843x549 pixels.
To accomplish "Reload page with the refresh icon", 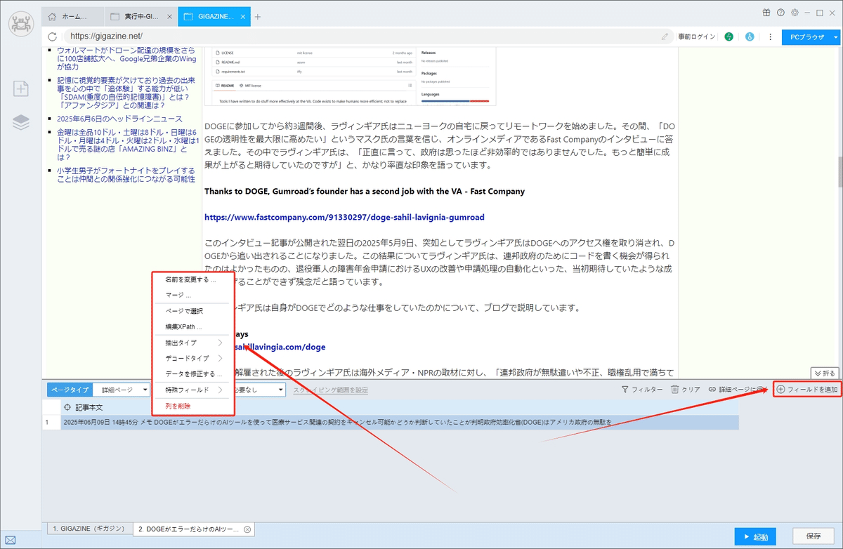I will (52, 37).
